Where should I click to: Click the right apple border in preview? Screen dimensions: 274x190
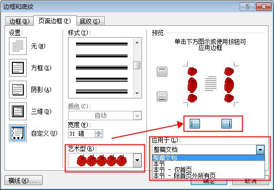[x=229, y=85]
